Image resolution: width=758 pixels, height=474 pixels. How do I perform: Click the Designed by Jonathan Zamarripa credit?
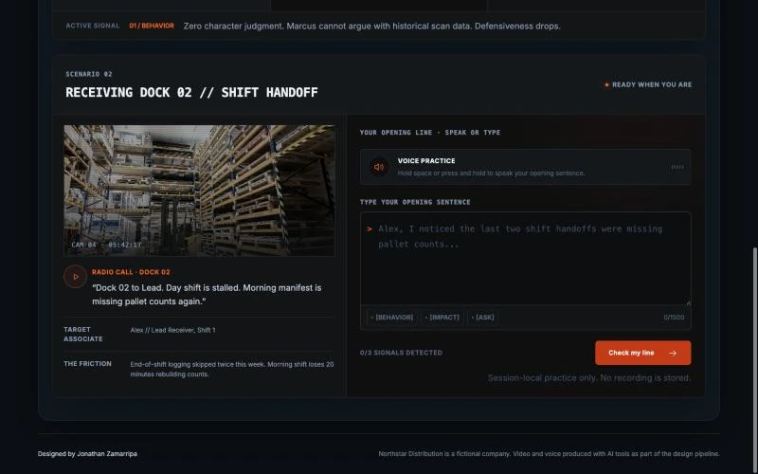point(87,454)
